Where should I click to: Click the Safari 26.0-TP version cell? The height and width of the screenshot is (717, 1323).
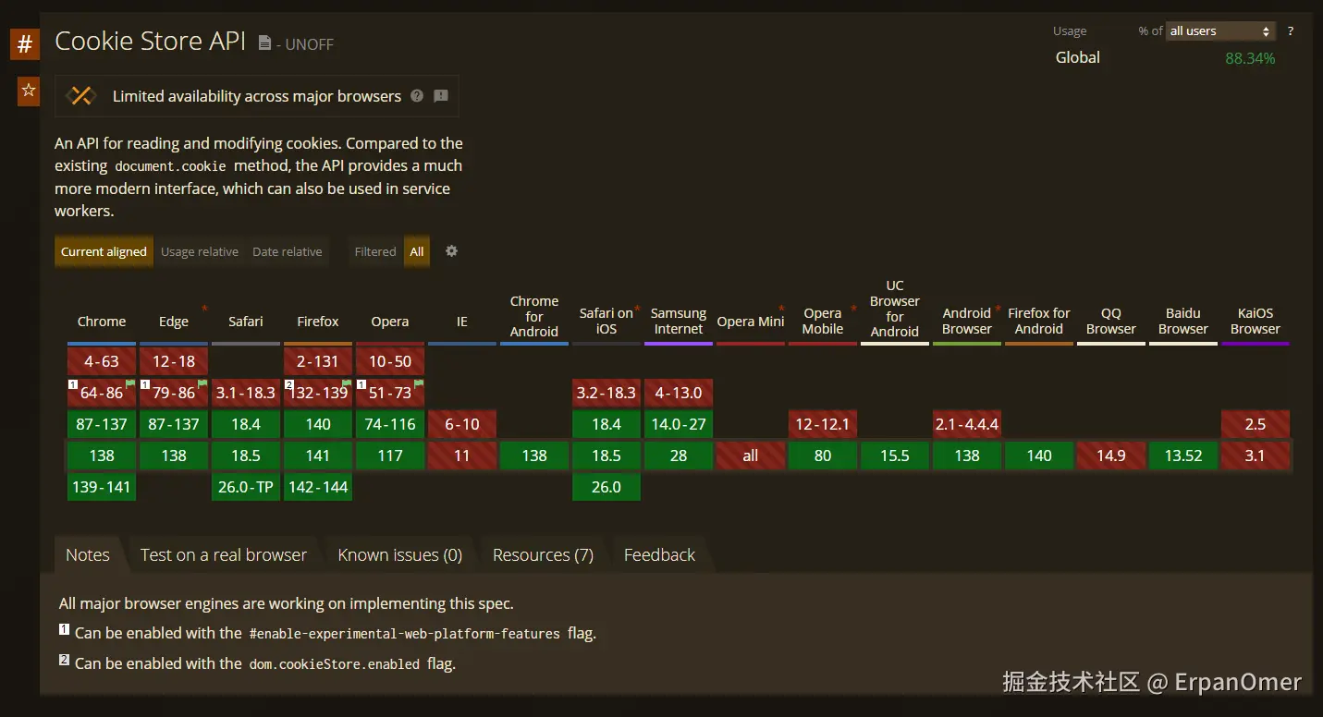(x=246, y=487)
